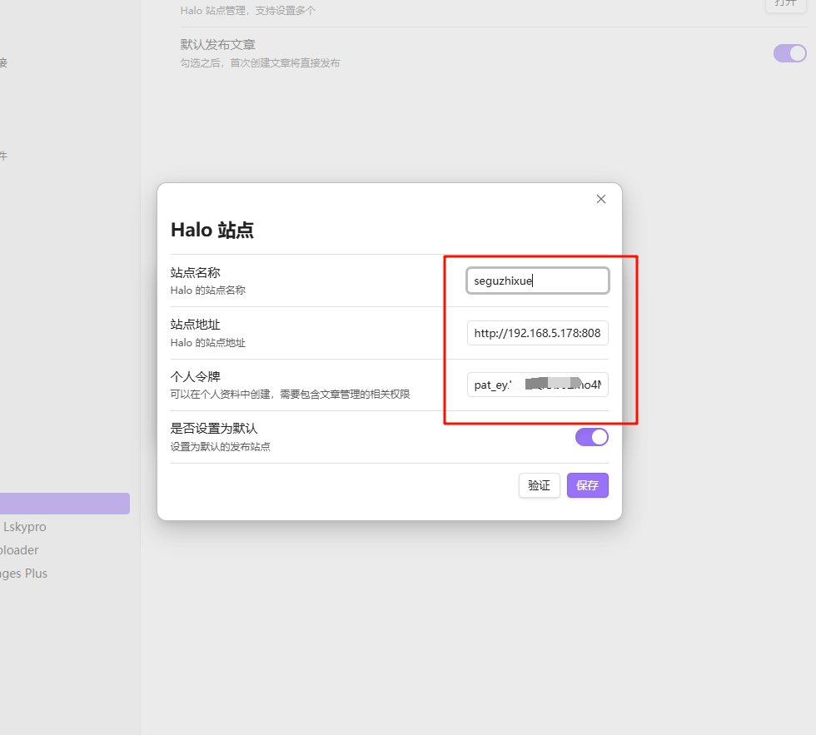
Task: Click the 打开 button at top right
Action: click(785, 4)
